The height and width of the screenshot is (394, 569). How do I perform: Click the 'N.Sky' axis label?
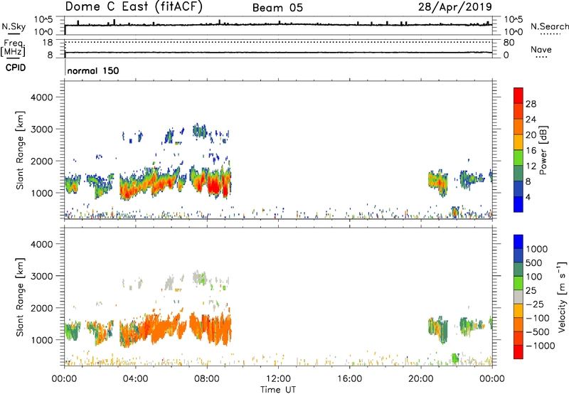point(14,26)
